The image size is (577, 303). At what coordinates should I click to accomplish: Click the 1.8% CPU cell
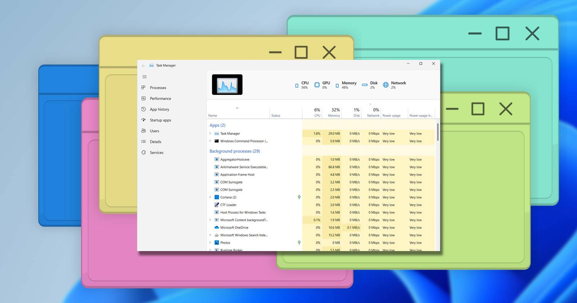click(x=312, y=133)
